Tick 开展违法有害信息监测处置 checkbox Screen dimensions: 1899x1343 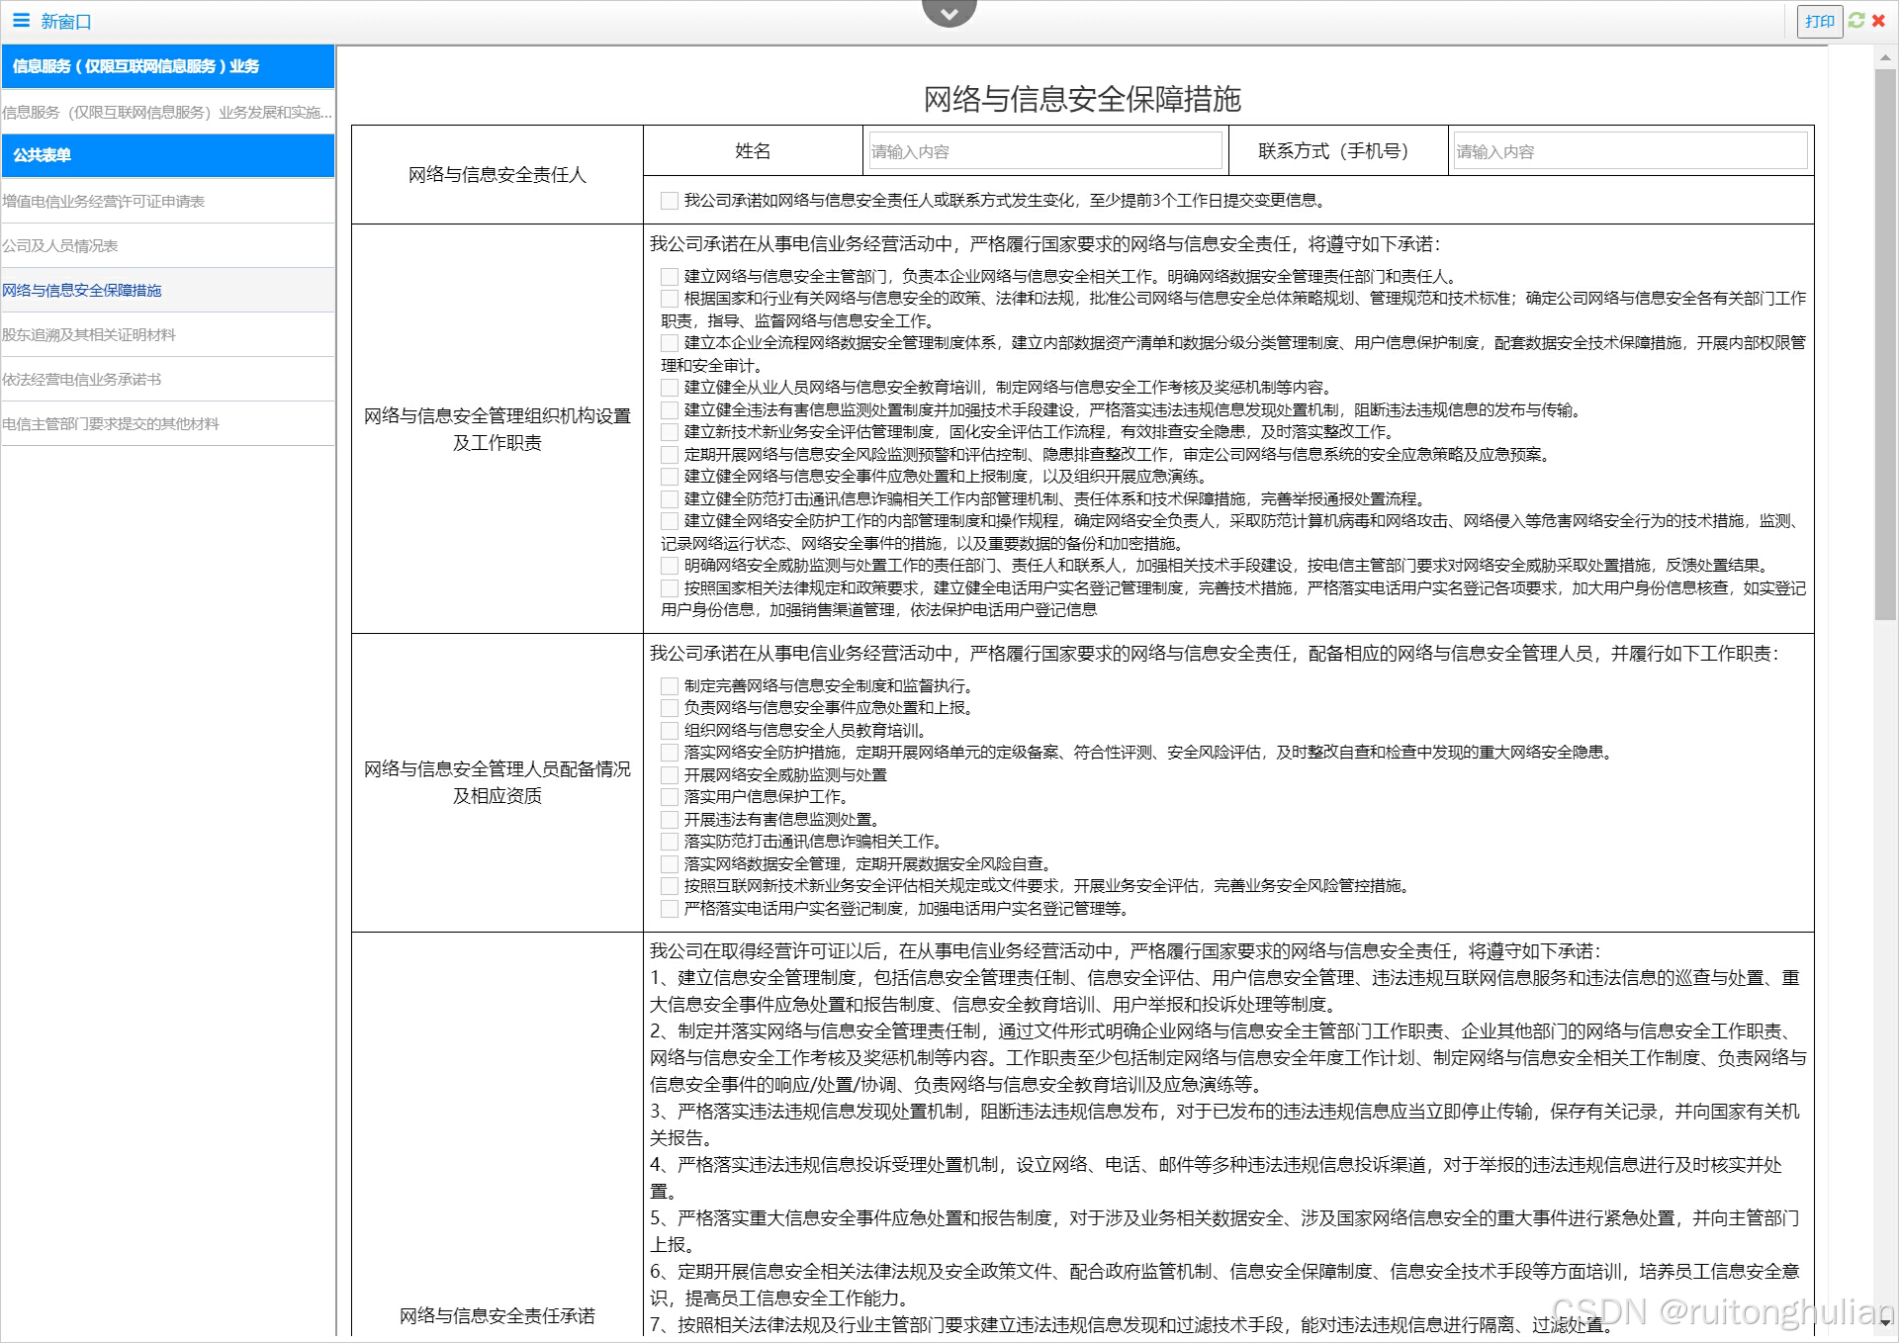(670, 820)
